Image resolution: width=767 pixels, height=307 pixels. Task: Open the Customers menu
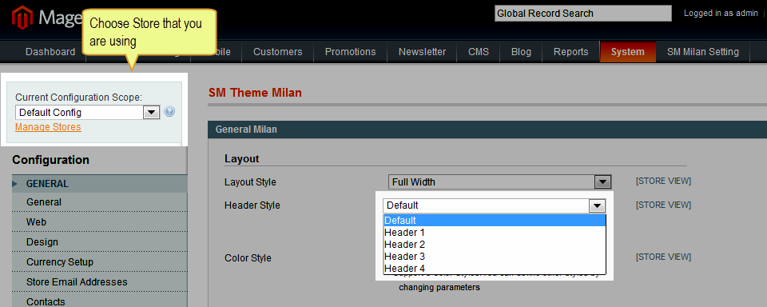tap(278, 52)
